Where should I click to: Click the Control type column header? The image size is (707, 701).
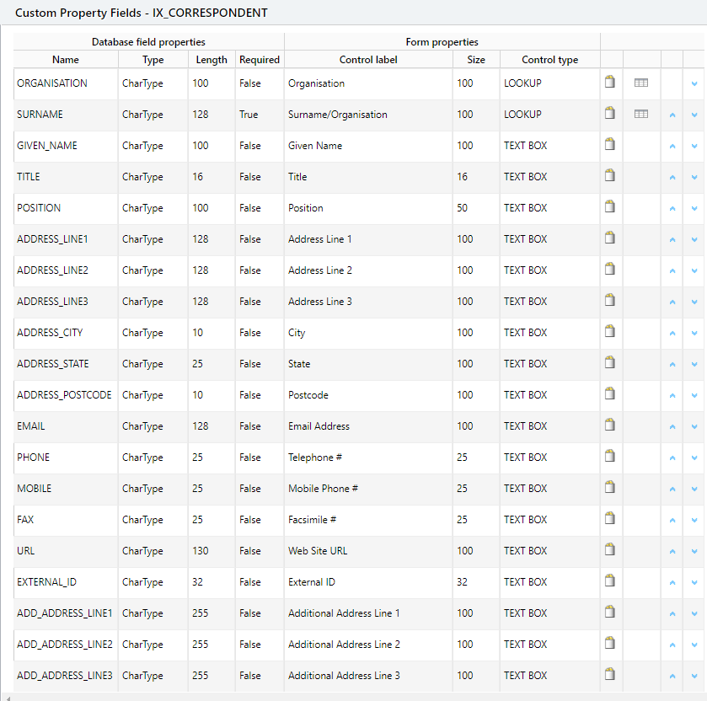[x=549, y=60]
